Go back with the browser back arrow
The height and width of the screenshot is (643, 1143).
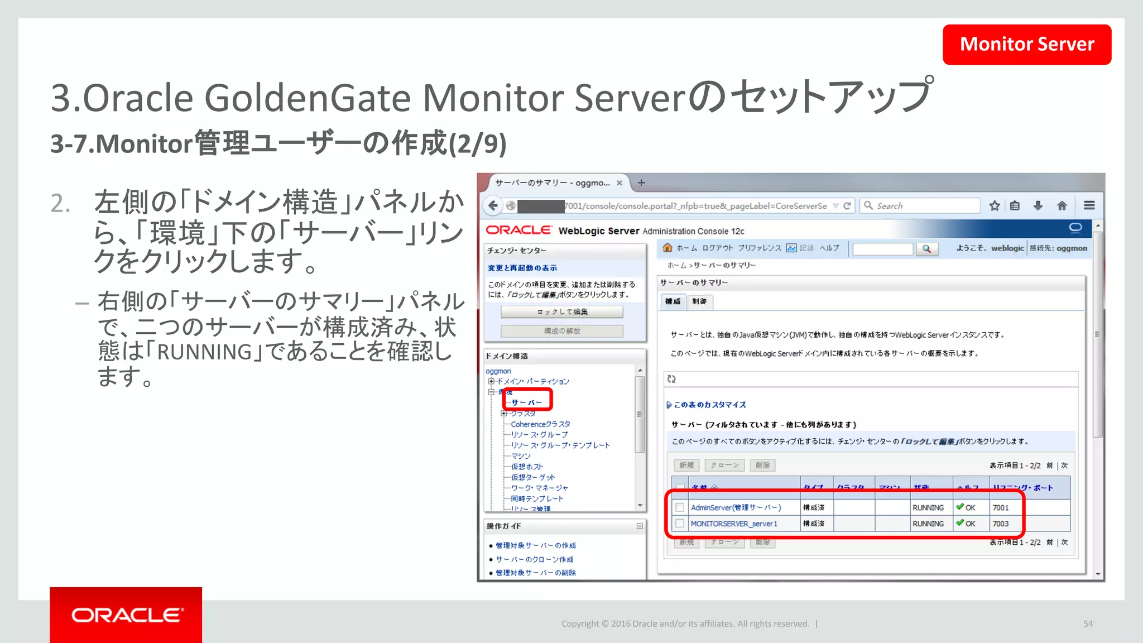point(493,205)
